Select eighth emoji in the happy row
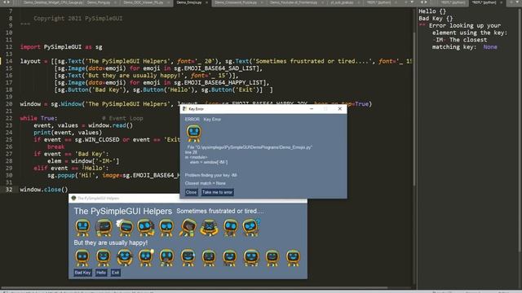Screen dimensions: 522x293 pyautogui.click(x=230, y=258)
